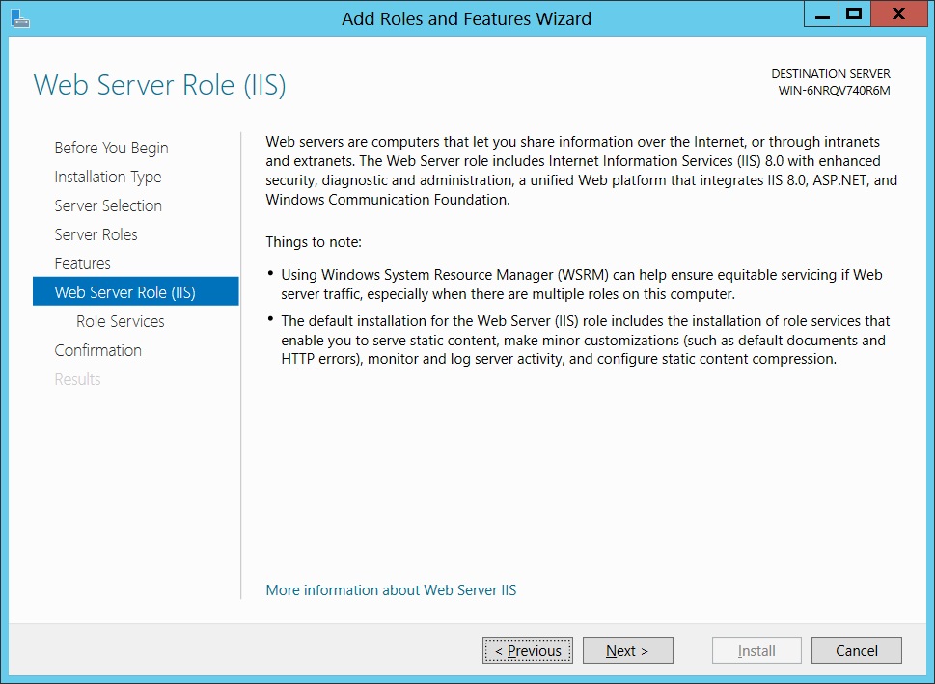
Task: Select Web Server Role (IIS) in sidebar
Action: click(136, 291)
